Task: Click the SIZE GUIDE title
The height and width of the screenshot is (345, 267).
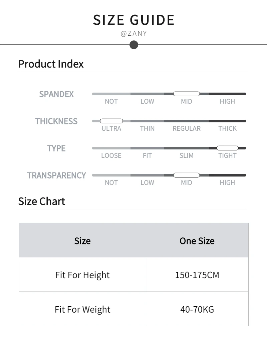Action: click(134, 20)
